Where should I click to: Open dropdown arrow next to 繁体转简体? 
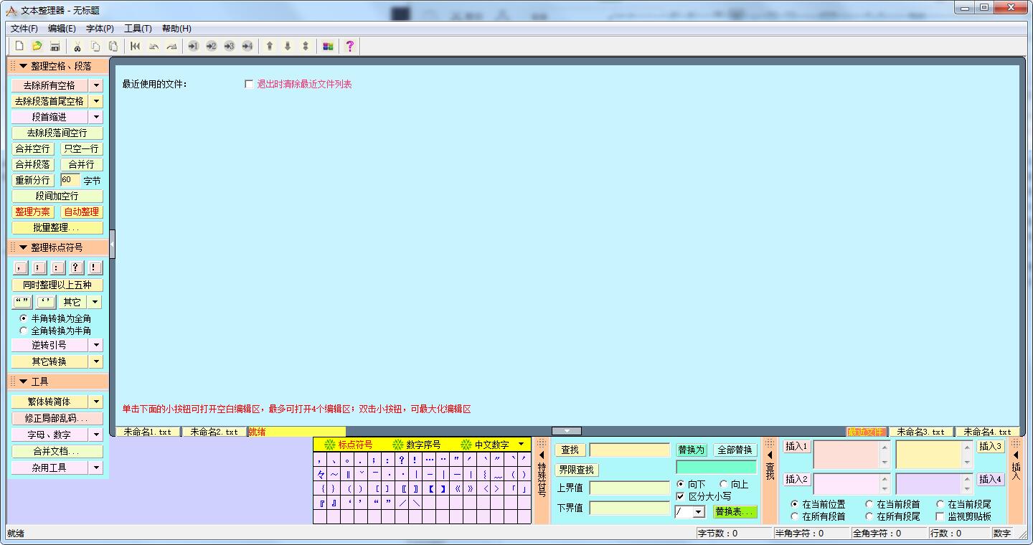pyautogui.click(x=97, y=402)
